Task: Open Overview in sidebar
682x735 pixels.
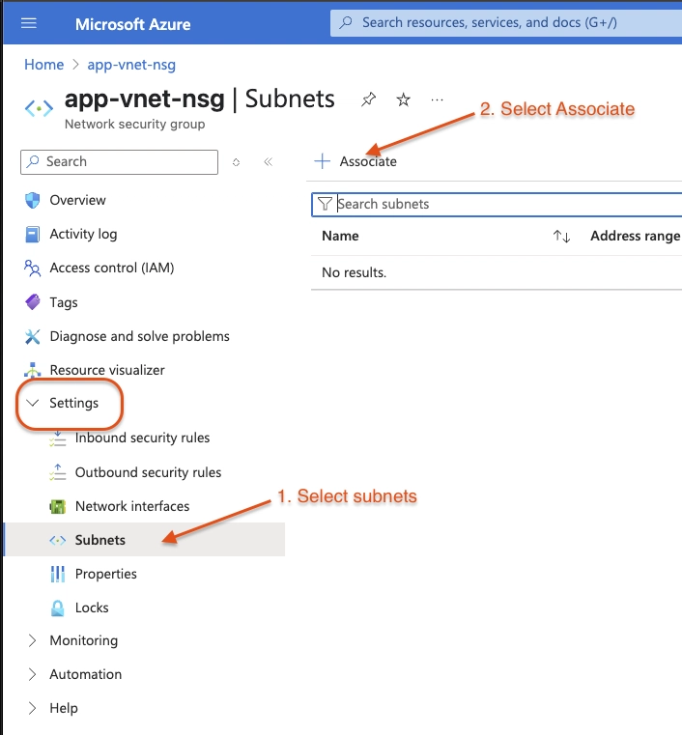Action: point(78,200)
